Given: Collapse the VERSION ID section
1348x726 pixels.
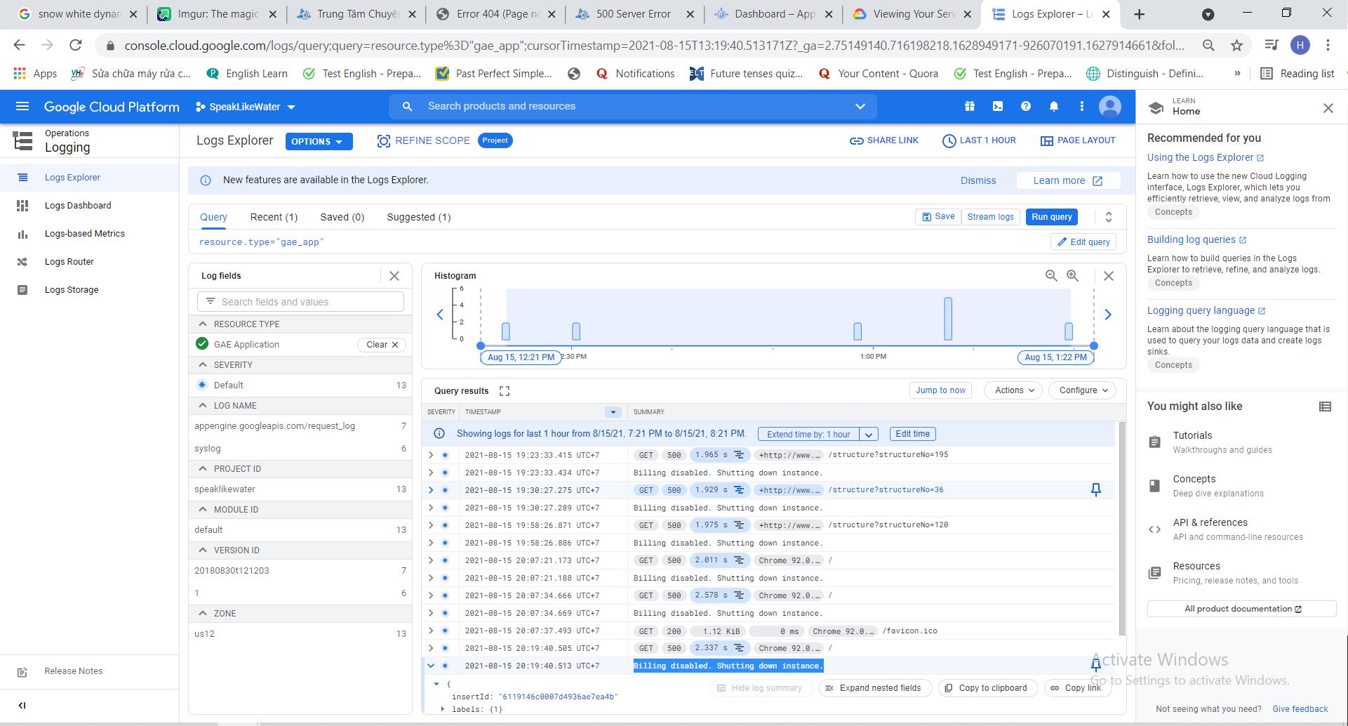Looking at the screenshot, I should tap(203, 550).
